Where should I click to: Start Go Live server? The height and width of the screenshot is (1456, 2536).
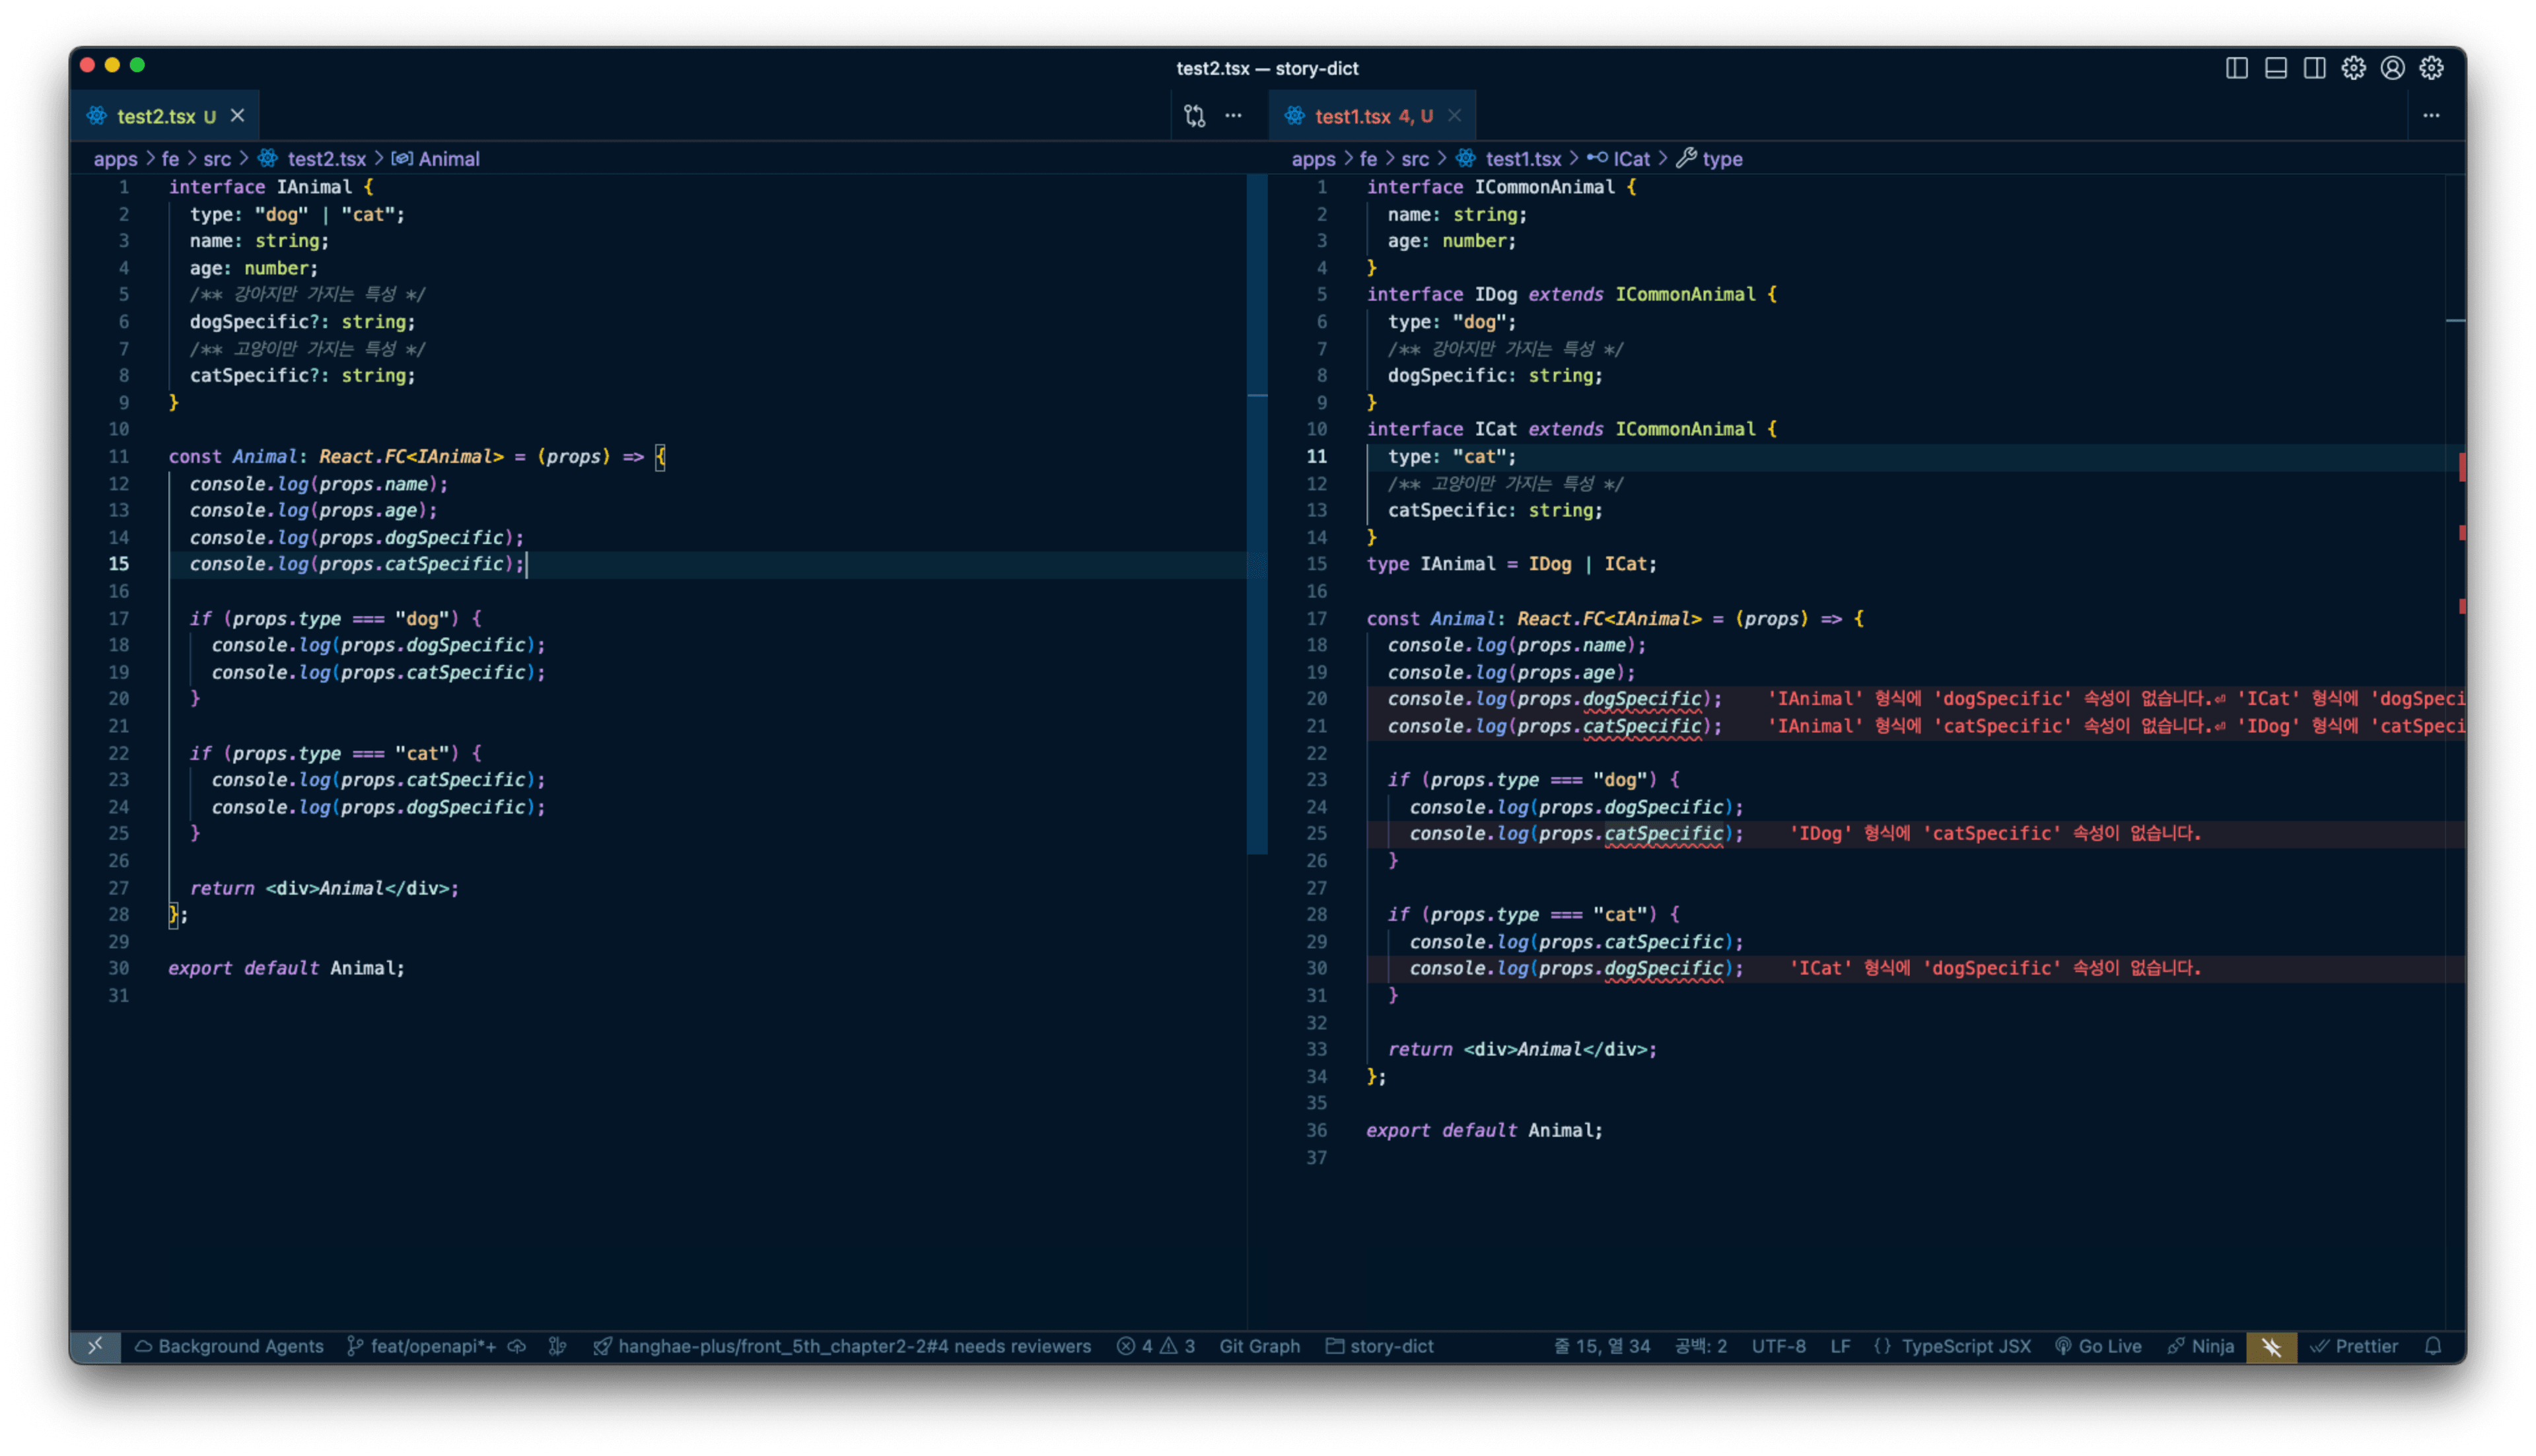(x=2098, y=1347)
